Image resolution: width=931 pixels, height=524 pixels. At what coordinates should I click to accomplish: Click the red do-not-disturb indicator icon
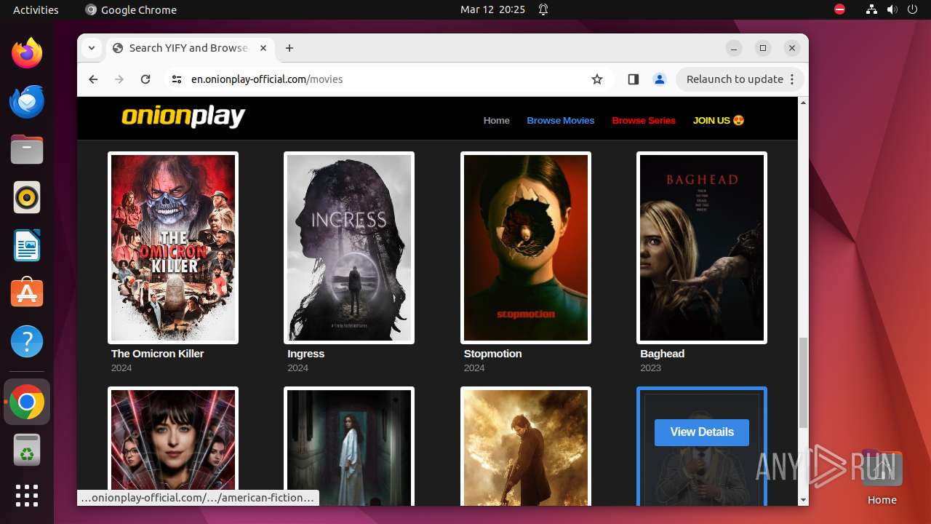pos(840,9)
